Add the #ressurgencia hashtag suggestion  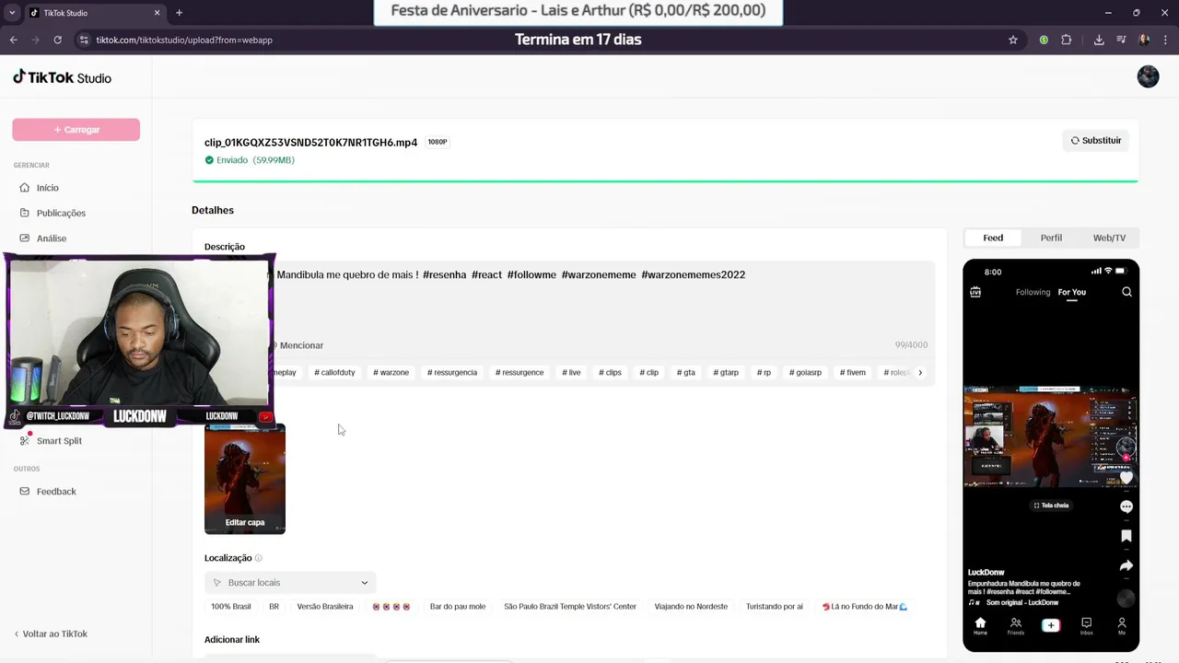click(452, 373)
